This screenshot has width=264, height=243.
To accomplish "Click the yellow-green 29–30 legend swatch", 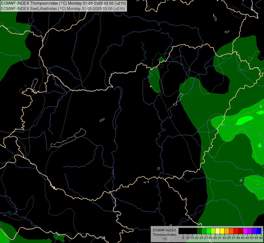I will tap(213, 231).
